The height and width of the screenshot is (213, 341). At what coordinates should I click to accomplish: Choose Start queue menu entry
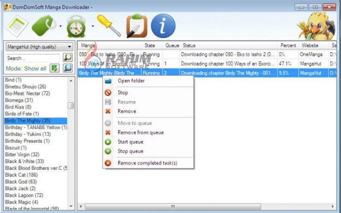point(148,142)
